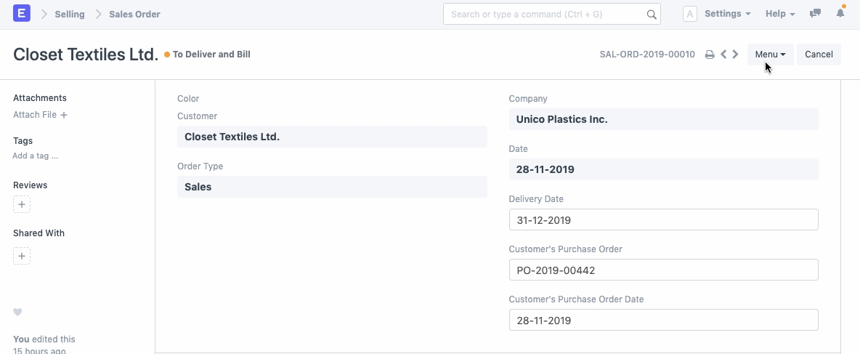Go to Sales Order breadcrumb
This screenshot has width=860, height=354.
134,14
